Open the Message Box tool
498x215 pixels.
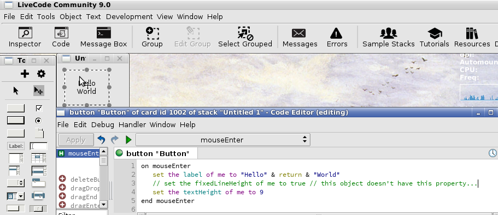pyautogui.click(x=103, y=37)
